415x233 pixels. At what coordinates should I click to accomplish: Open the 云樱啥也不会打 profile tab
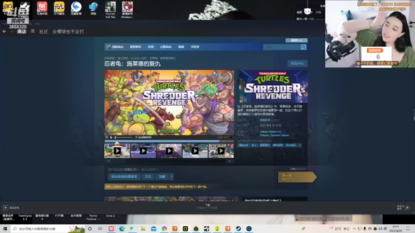pyautogui.click(x=68, y=32)
